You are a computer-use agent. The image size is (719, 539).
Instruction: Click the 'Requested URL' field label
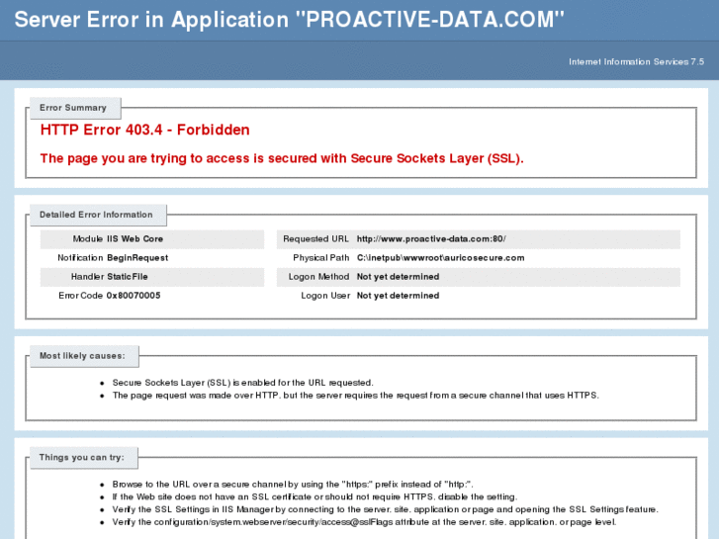click(315, 239)
